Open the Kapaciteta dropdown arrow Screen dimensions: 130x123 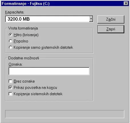[x=91, y=19]
